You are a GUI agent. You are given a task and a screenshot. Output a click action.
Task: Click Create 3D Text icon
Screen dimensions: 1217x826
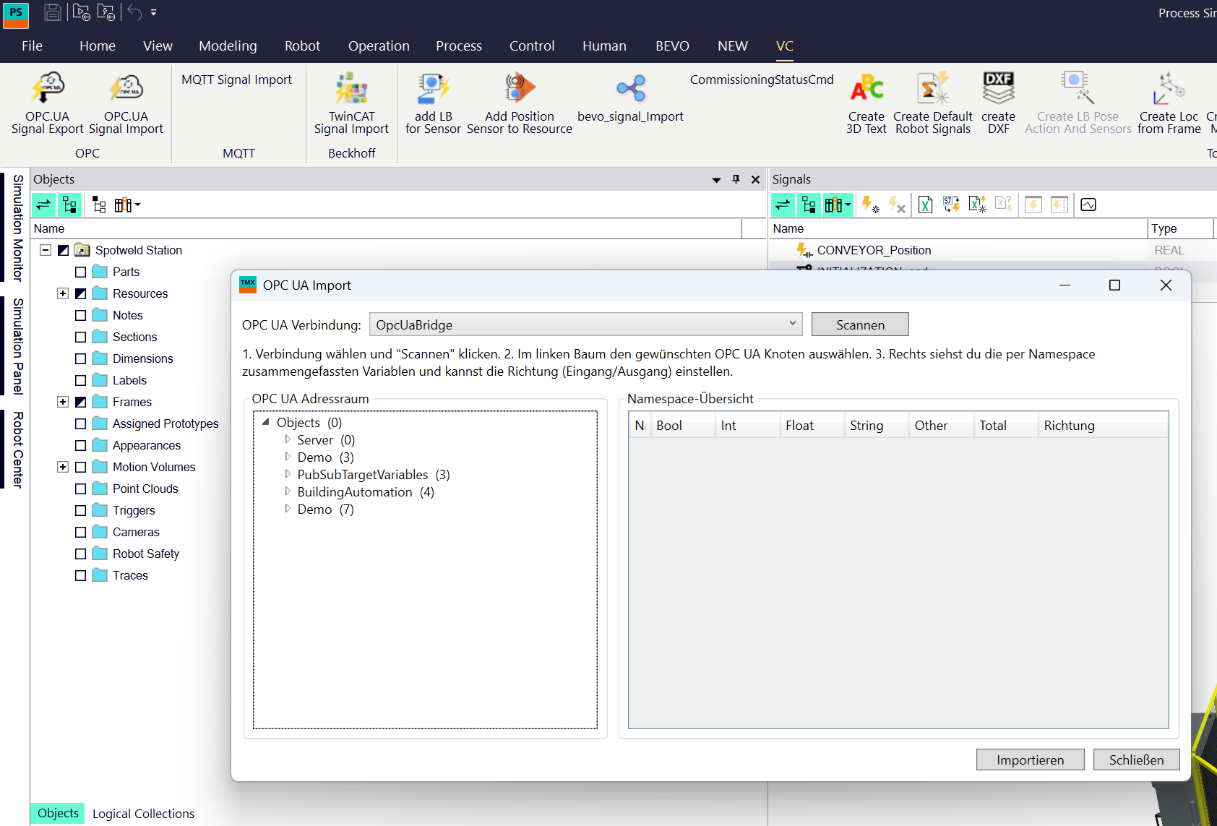click(866, 103)
